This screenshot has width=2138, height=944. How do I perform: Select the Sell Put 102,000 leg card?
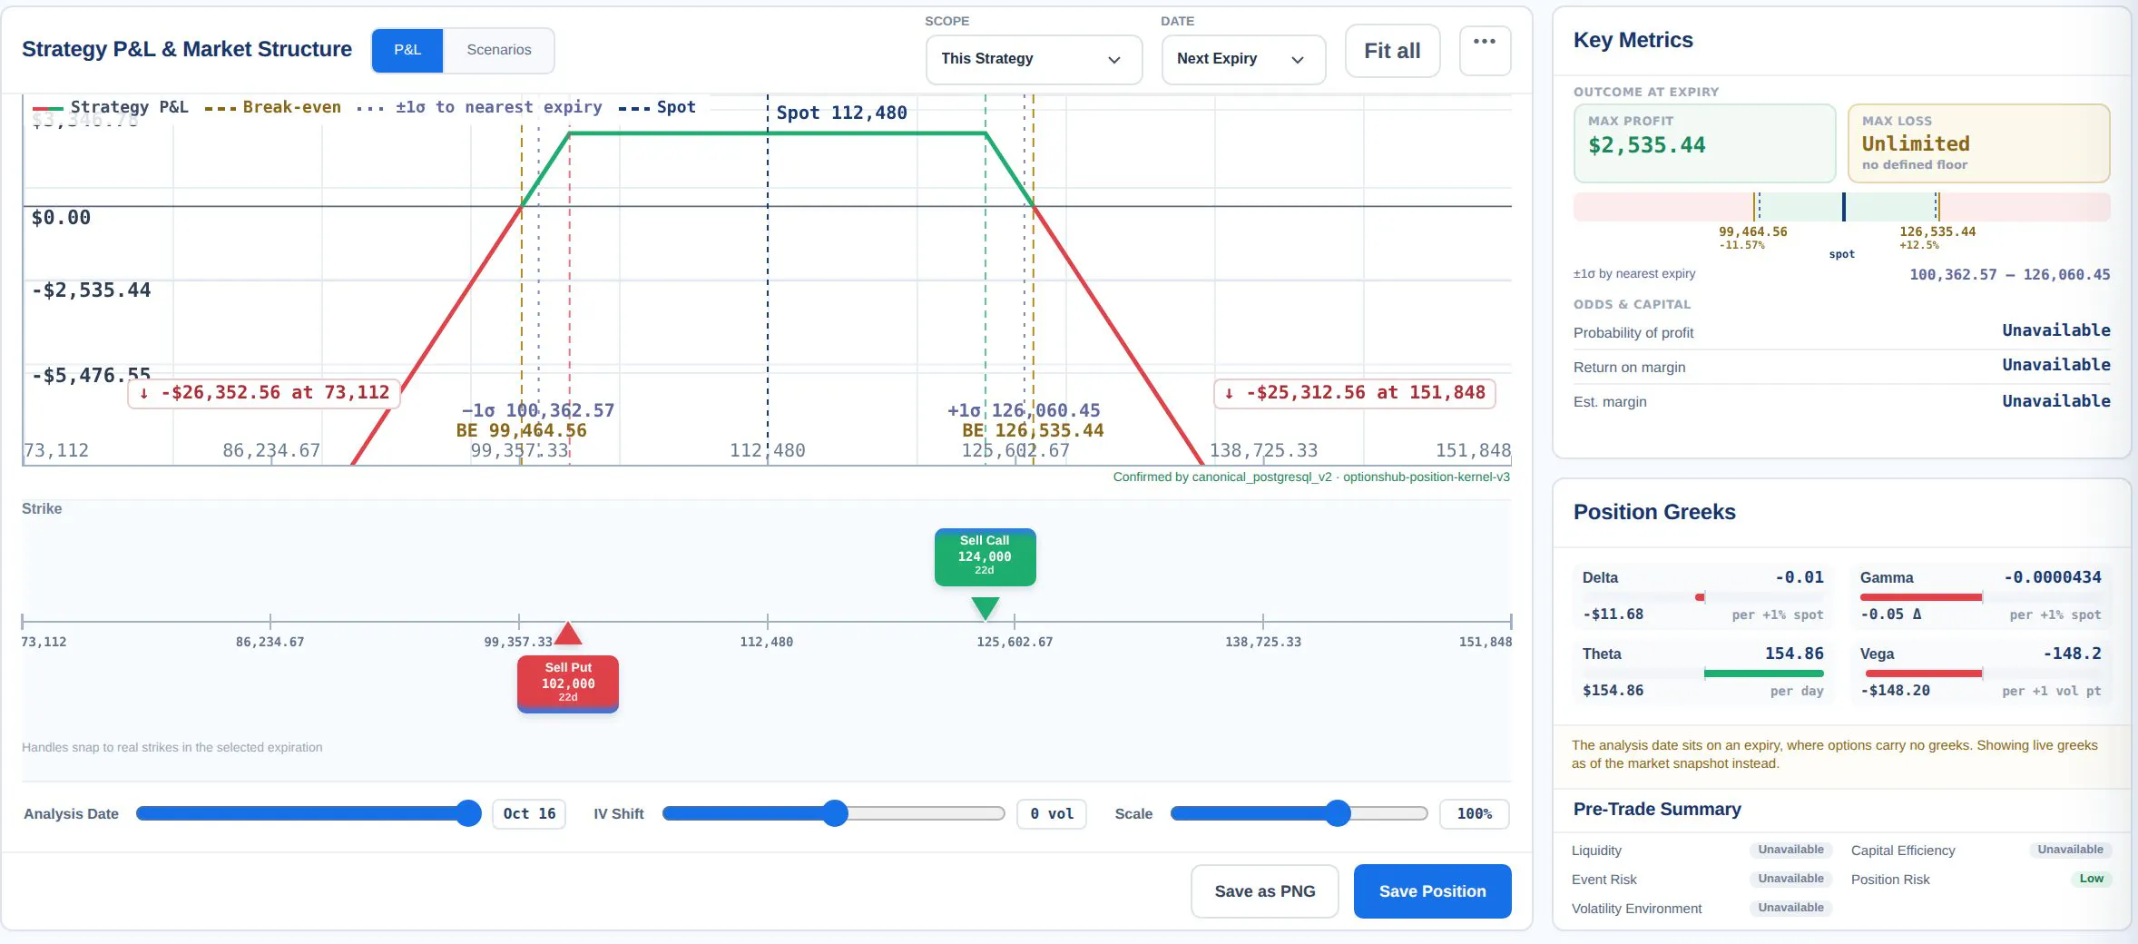tap(568, 683)
